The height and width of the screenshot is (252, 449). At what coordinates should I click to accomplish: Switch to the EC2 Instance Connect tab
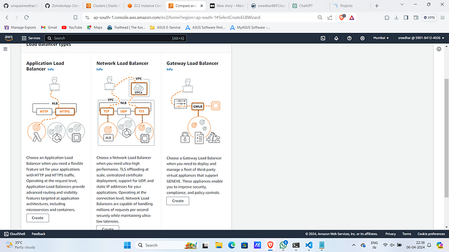point(145,6)
